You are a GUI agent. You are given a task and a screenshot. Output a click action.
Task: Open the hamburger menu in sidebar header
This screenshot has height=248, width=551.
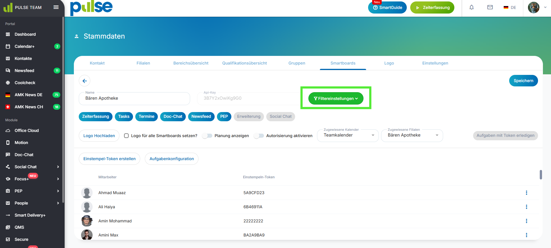[56, 7]
